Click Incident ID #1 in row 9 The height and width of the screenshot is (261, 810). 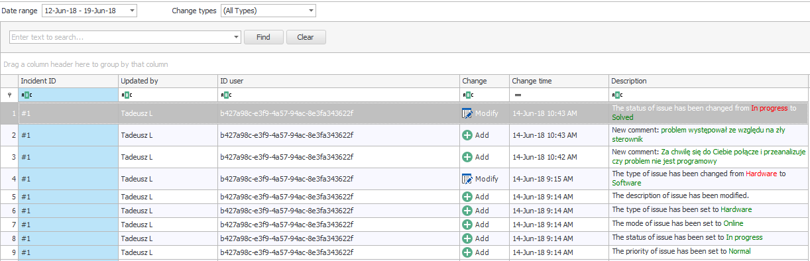pos(68,252)
